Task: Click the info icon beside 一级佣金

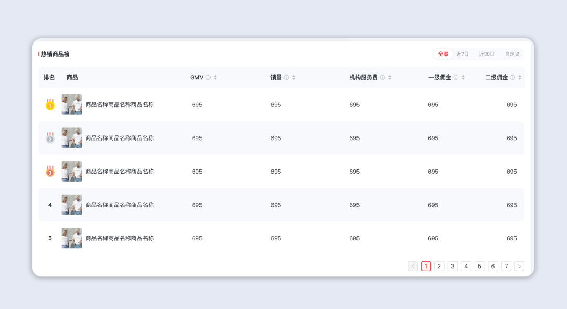Action: (x=456, y=78)
